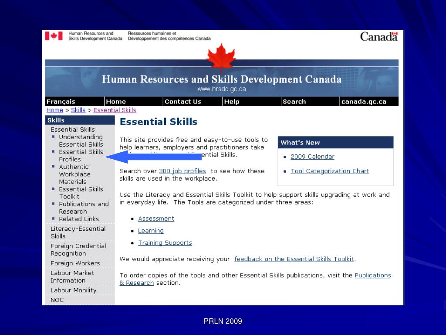Click the Skills breadcrumb link

click(x=78, y=110)
